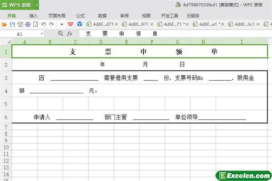Click the export to PDF icon
Viewport: 272px width, 181px height.
click(20, 24)
